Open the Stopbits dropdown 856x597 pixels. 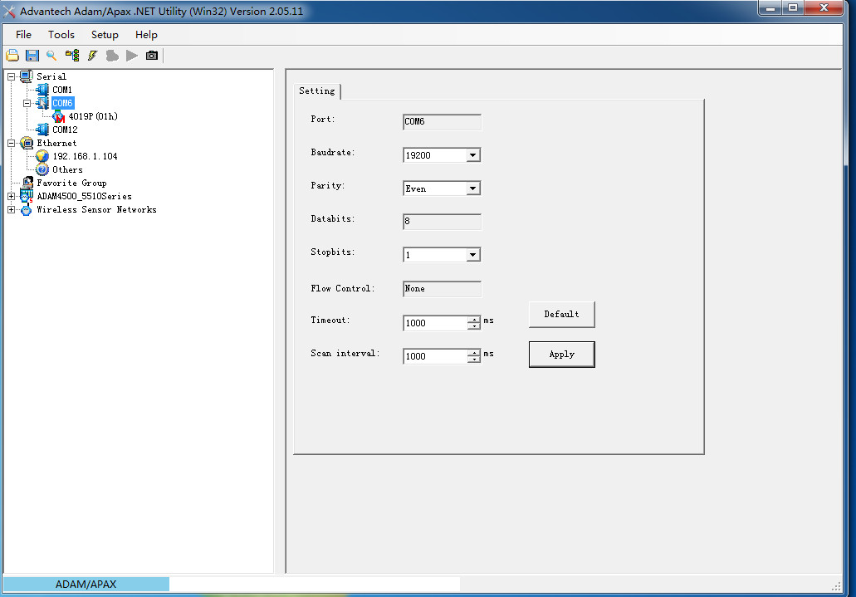click(x=472, y=255)
